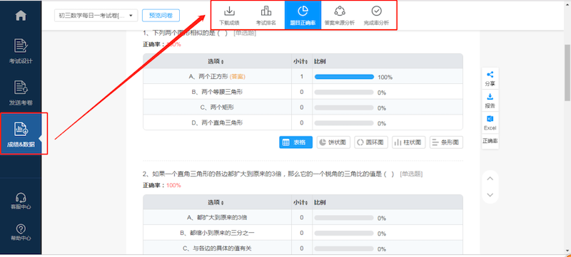Open 发送考卷 sidebar section

pos(21,93)
